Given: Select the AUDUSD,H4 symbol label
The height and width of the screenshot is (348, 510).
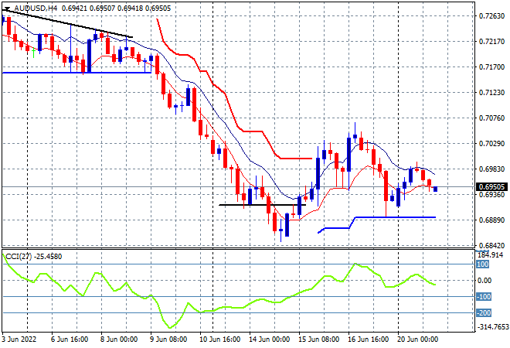Looking at the screenshot, I should (36, 9).
